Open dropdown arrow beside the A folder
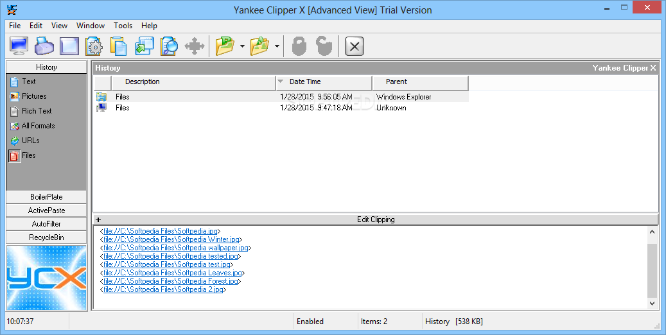 277,46
